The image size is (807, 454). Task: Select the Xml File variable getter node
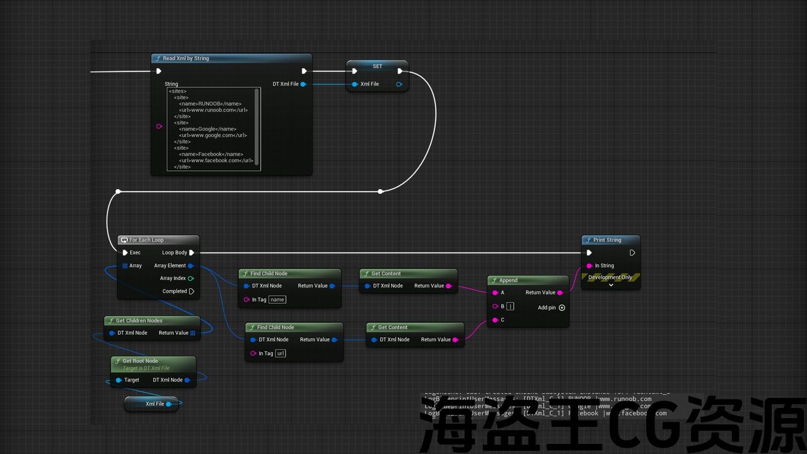click(151, 404)
